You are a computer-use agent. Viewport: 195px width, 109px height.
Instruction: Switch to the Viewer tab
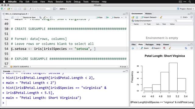pos(166,45)
